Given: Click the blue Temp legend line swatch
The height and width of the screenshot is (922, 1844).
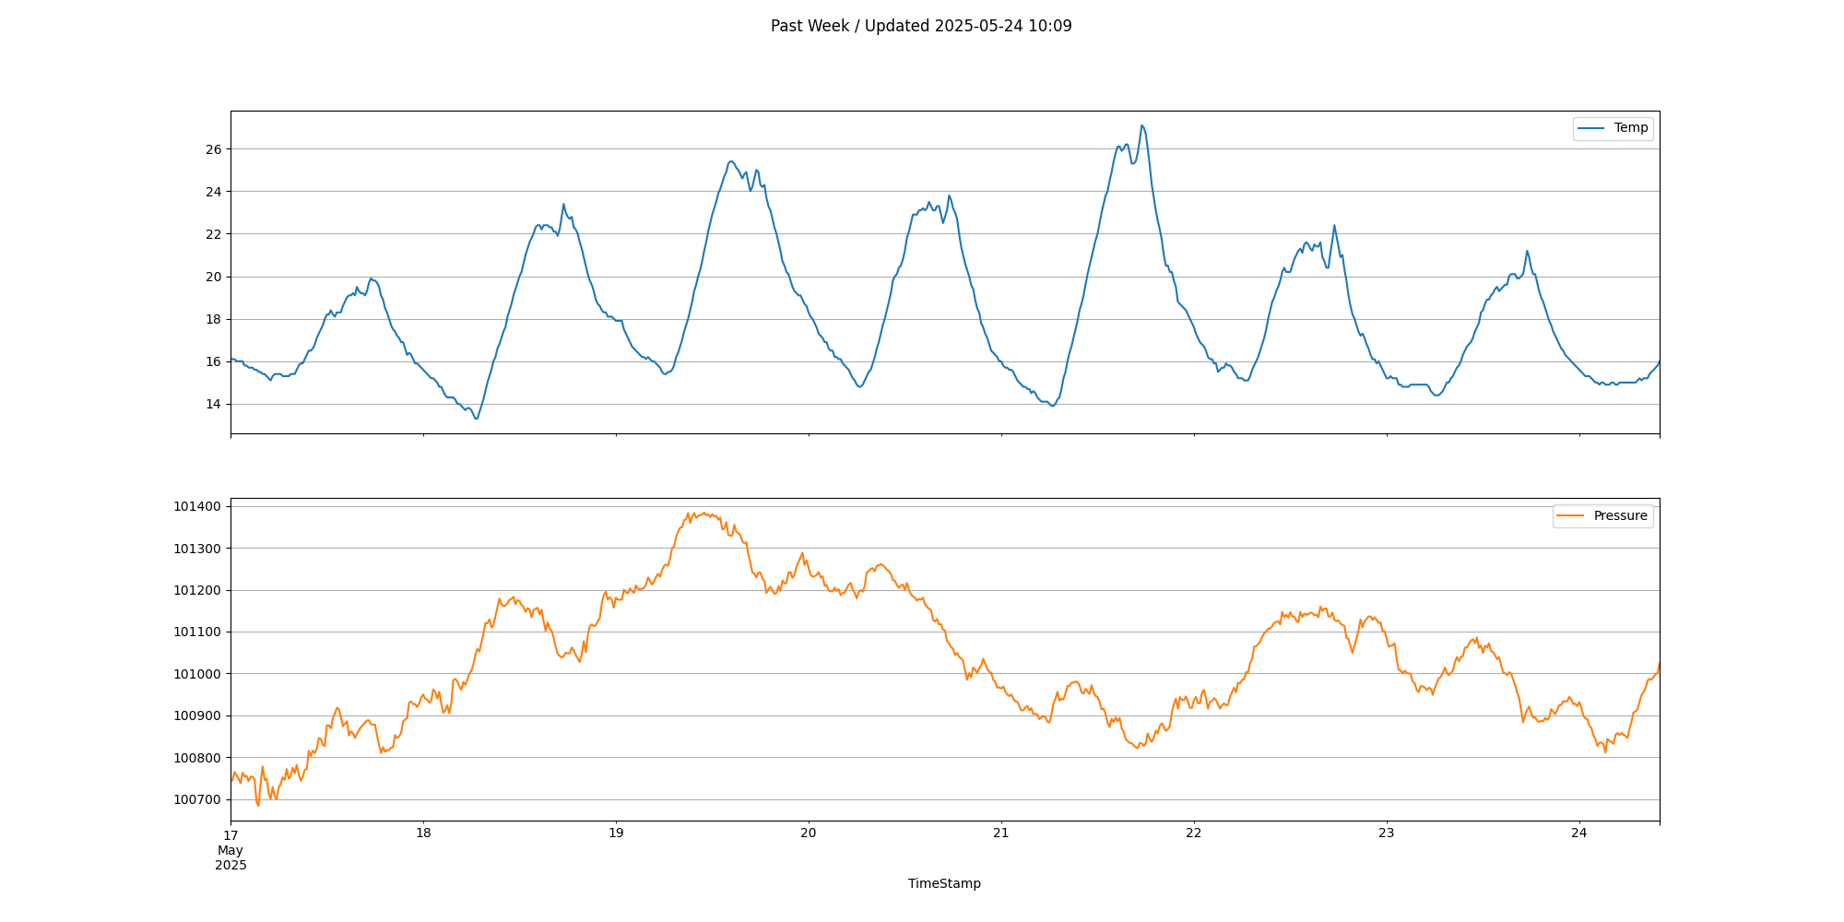Looking at the screenshot, I should click(x=1592, y=128).
